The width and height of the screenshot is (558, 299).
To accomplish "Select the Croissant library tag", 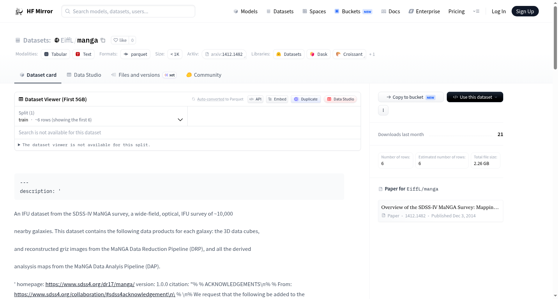I will [x=349, y=54].
